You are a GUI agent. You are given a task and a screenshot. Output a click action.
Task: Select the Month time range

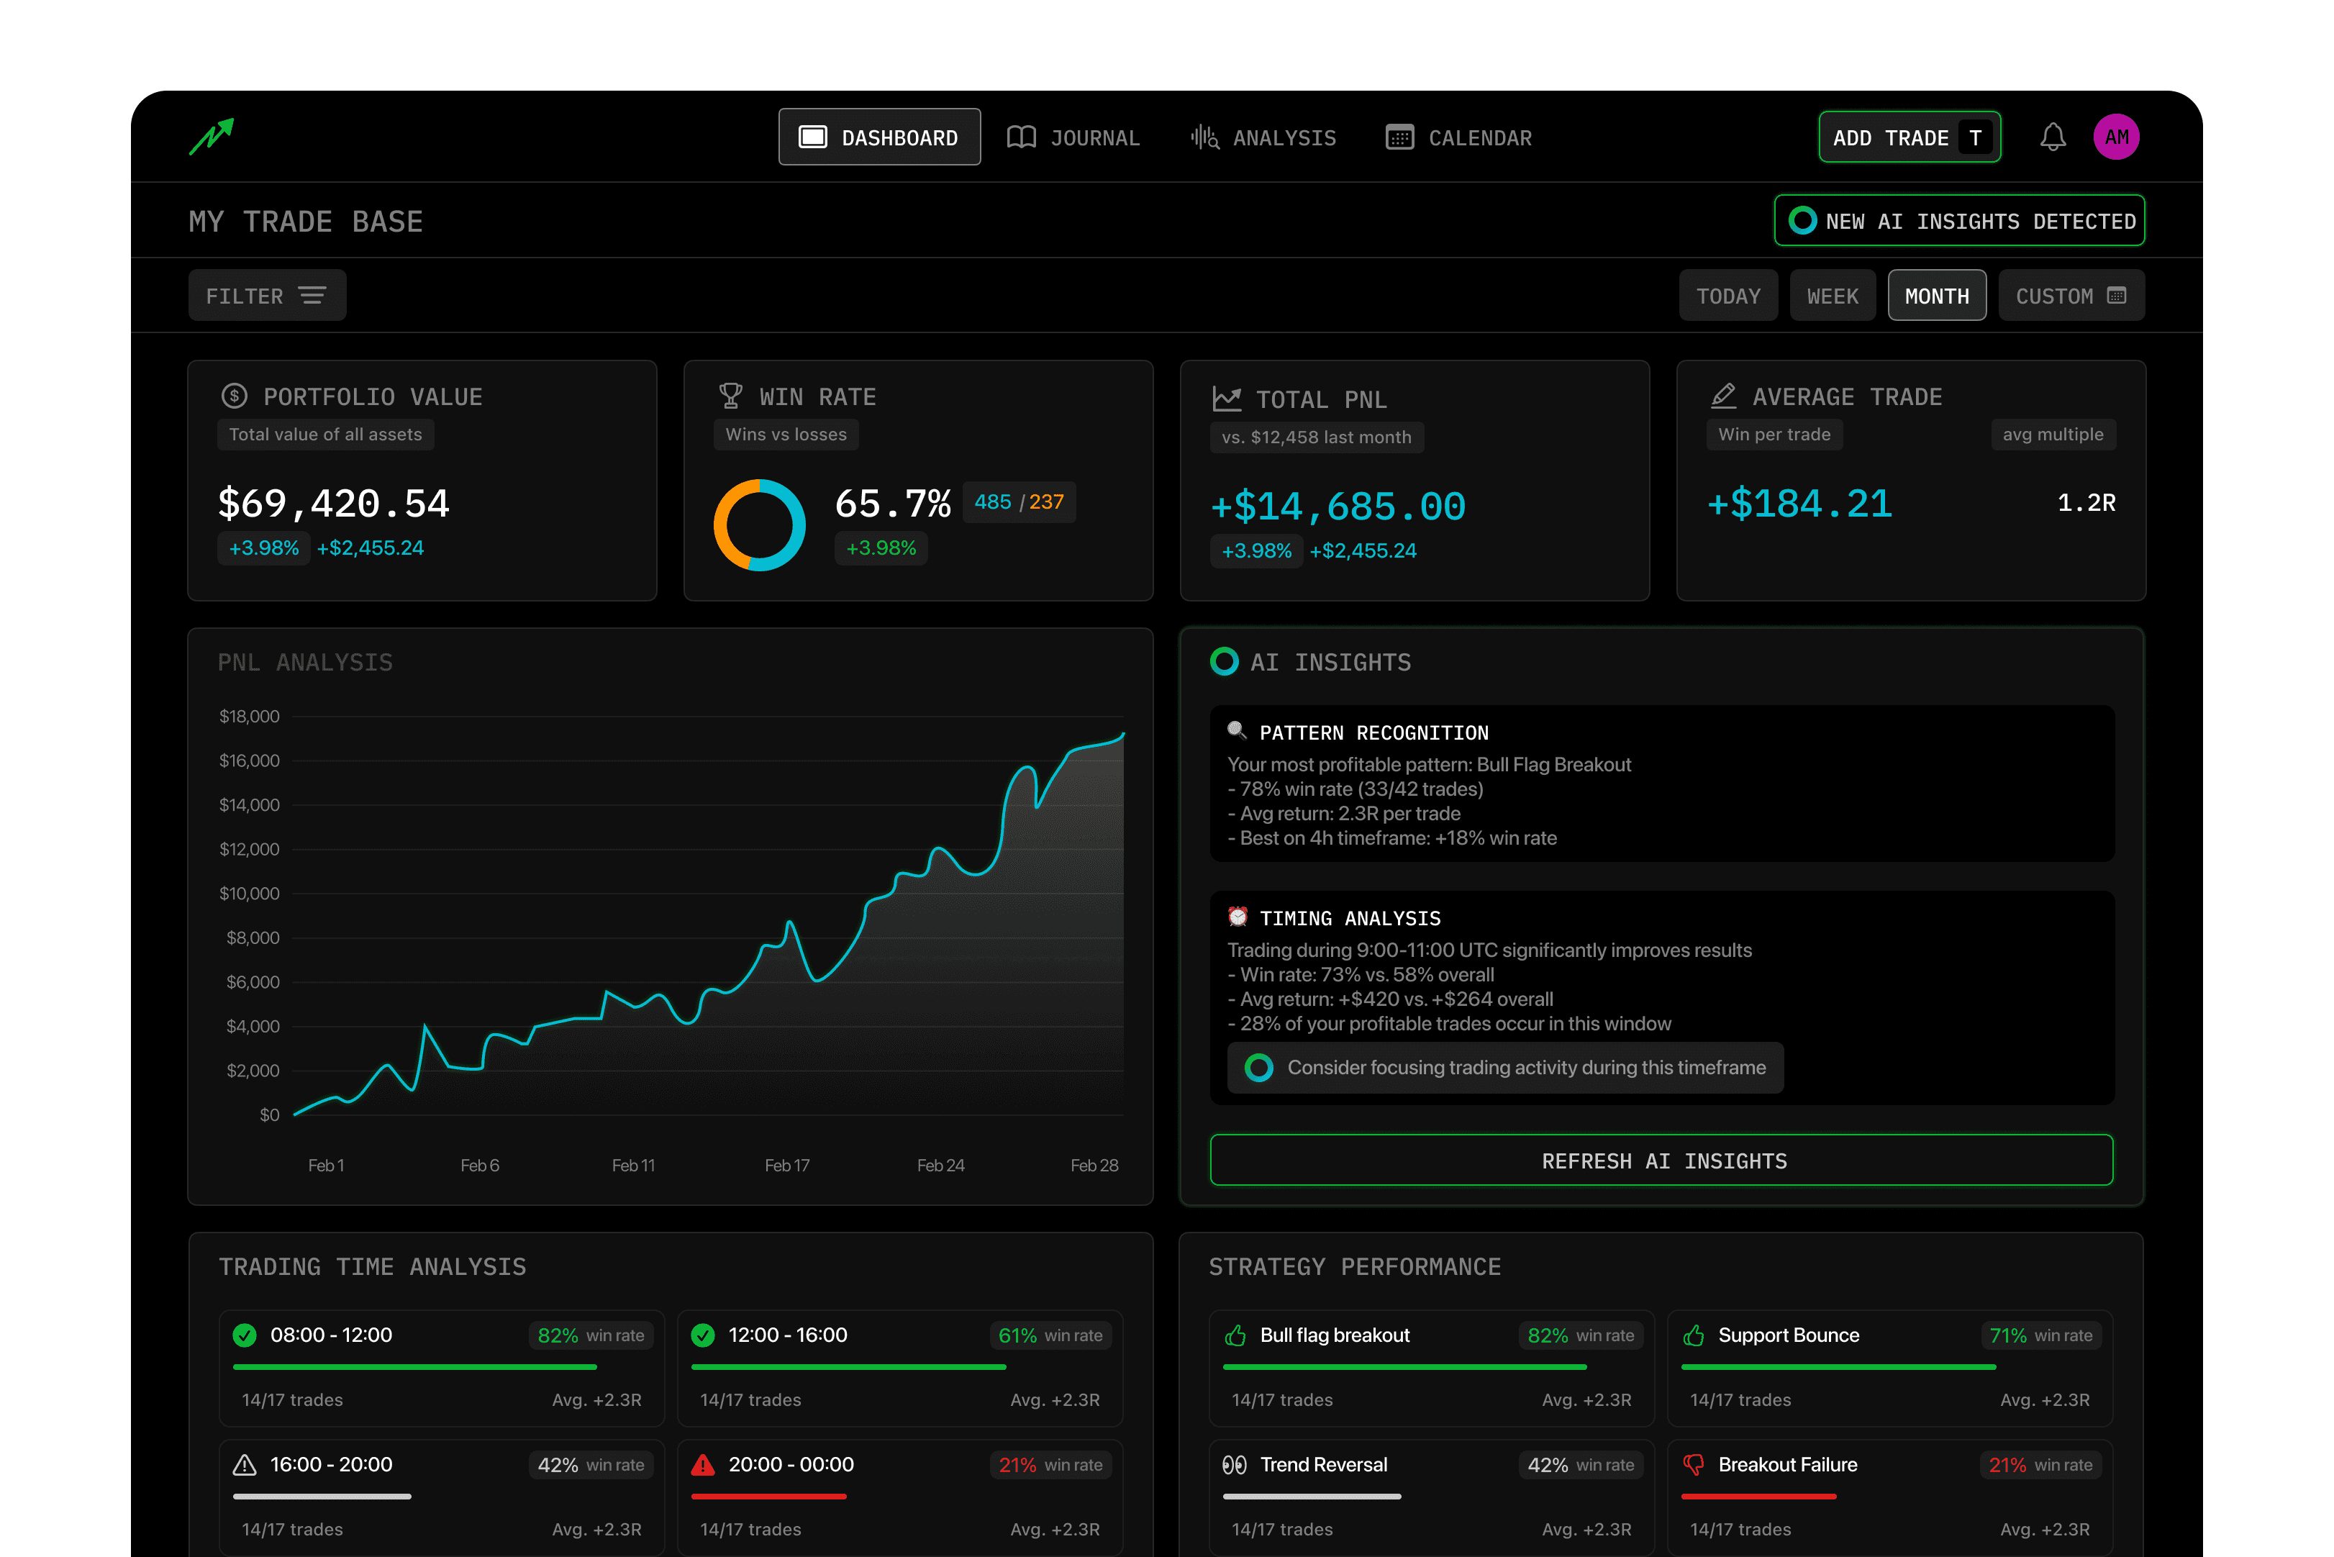1936,296
